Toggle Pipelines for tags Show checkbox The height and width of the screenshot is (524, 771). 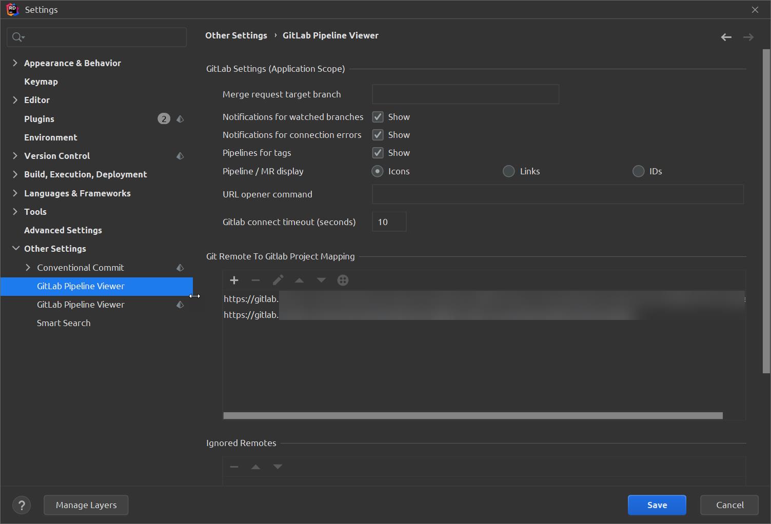tap(378, 153)
